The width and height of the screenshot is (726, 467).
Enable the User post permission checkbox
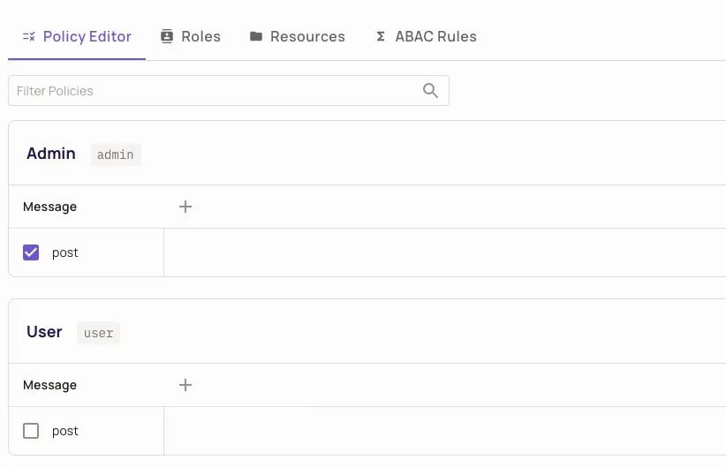click(31, 431)
